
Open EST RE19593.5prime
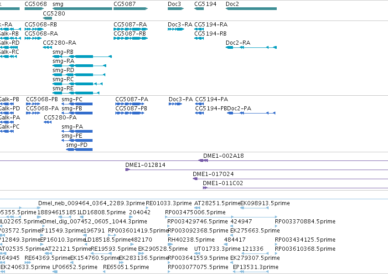click(114, 249)
